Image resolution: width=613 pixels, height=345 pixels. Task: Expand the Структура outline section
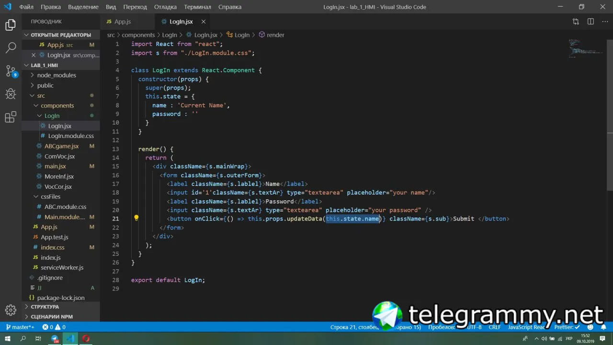pos(61,307)
